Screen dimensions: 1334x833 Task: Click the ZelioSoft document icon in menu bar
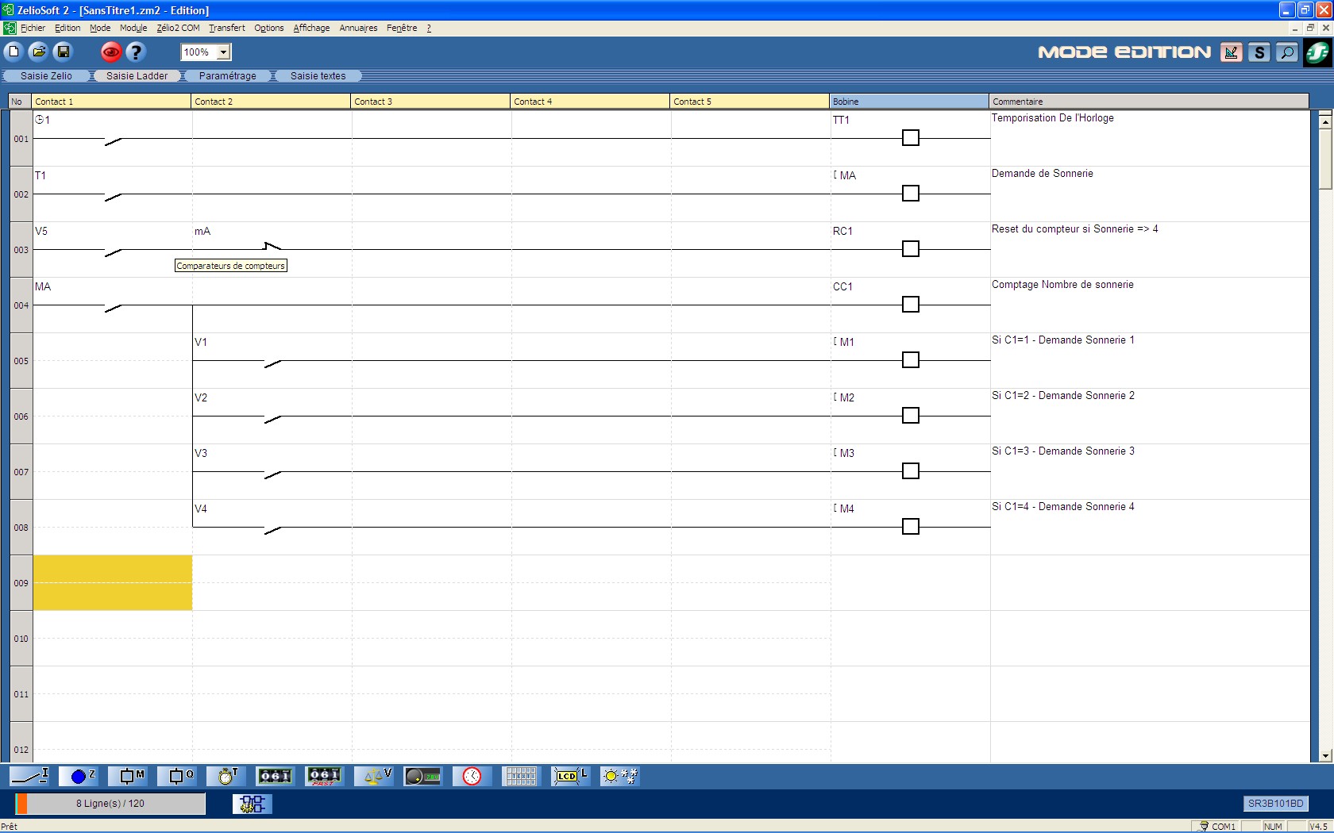click(x=10, y=28)
